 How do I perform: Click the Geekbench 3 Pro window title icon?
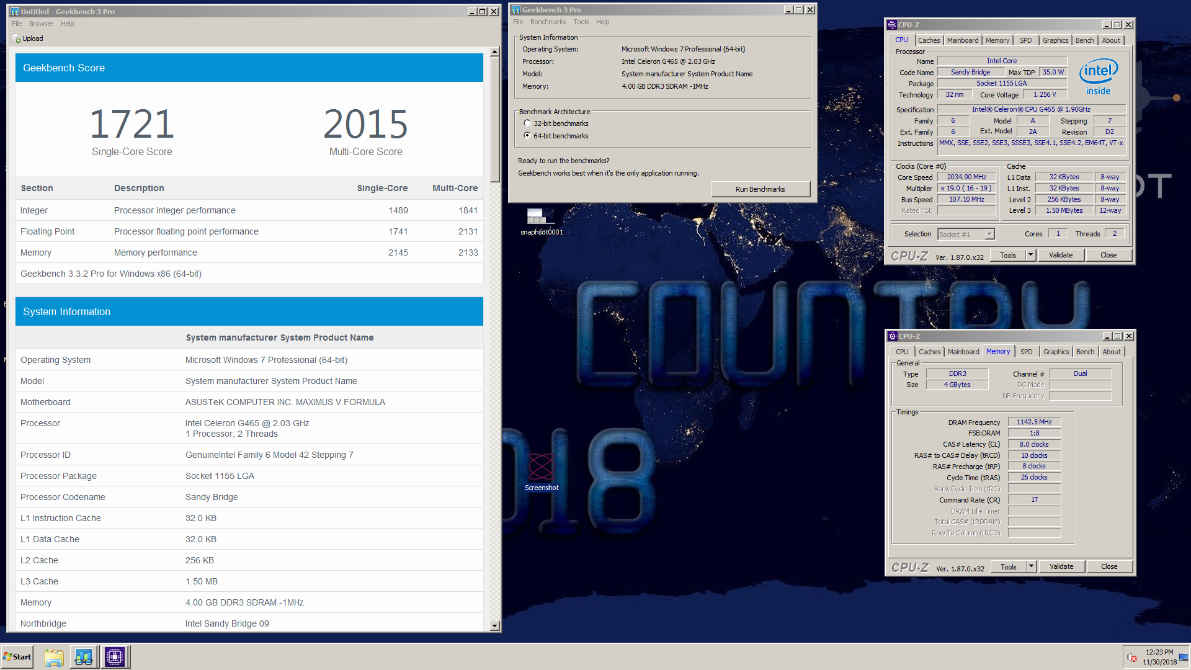pos(516,10)
